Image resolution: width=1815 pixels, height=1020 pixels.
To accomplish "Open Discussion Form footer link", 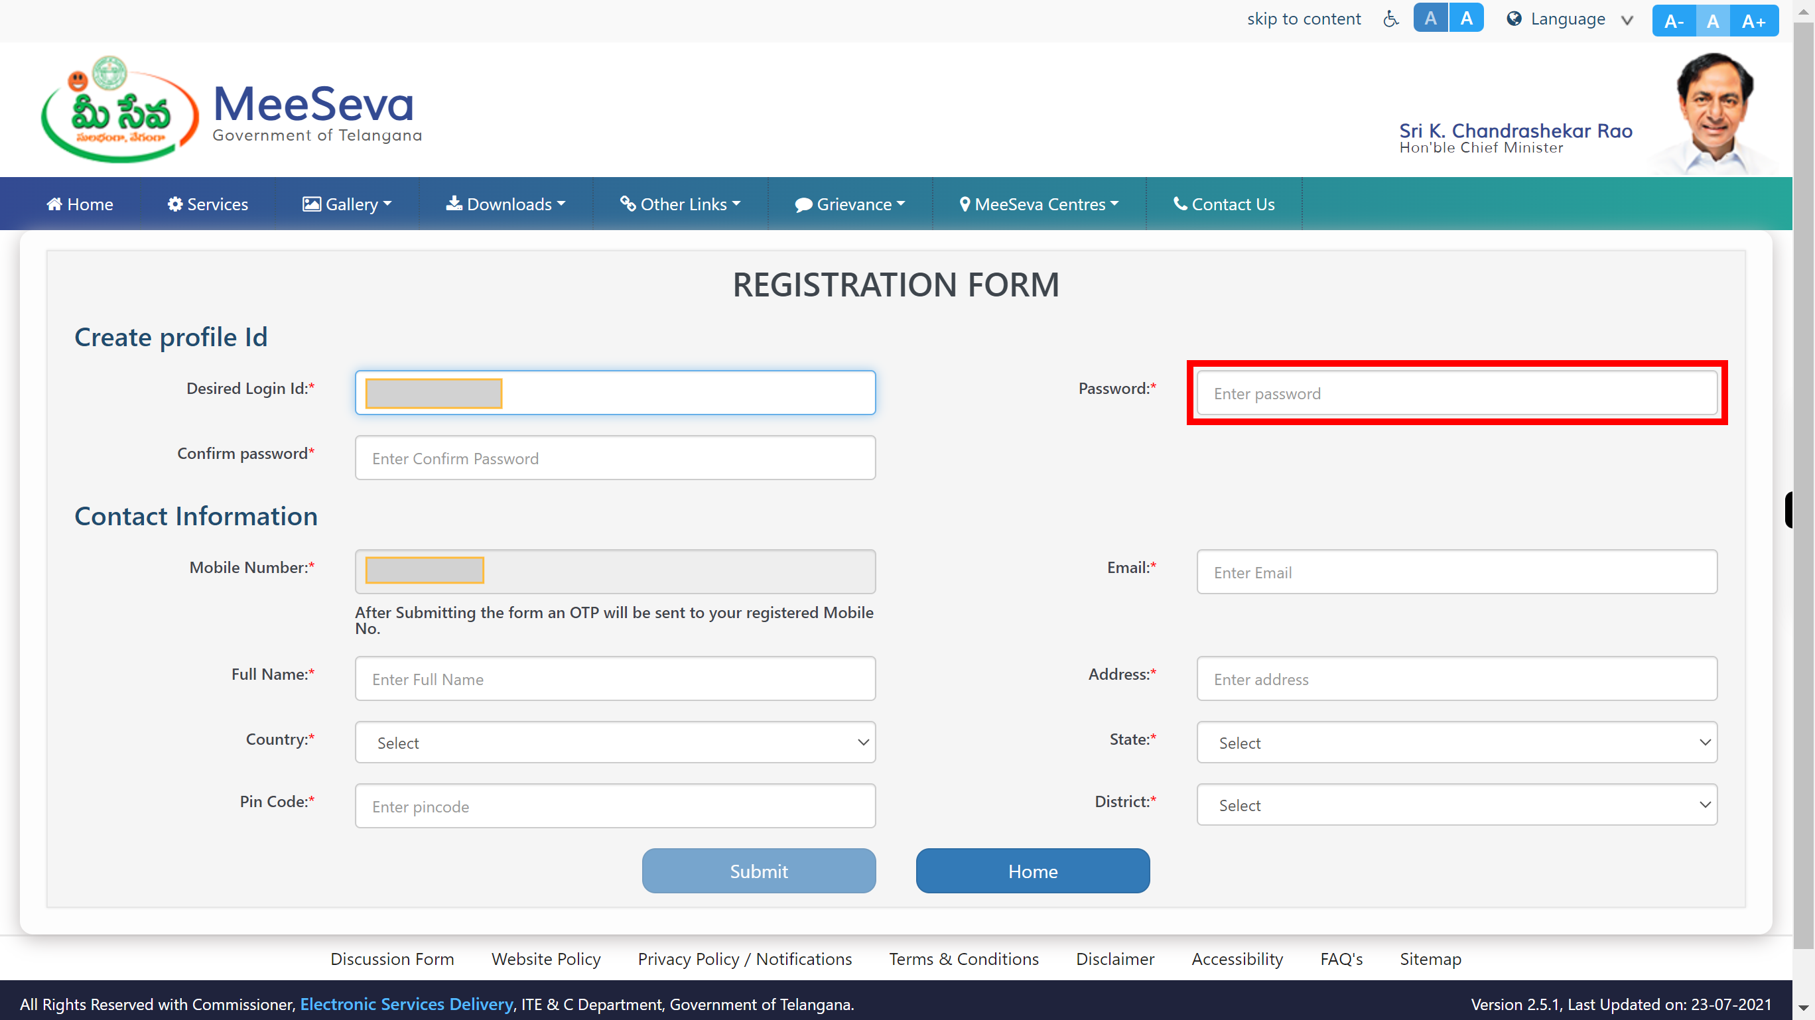I will point(393,959).
